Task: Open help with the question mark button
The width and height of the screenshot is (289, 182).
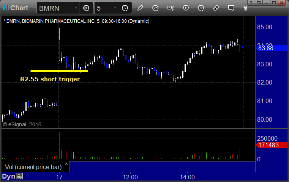Action: click(251, 3)
